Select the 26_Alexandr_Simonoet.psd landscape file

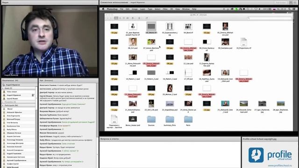[x=244, y=106]
